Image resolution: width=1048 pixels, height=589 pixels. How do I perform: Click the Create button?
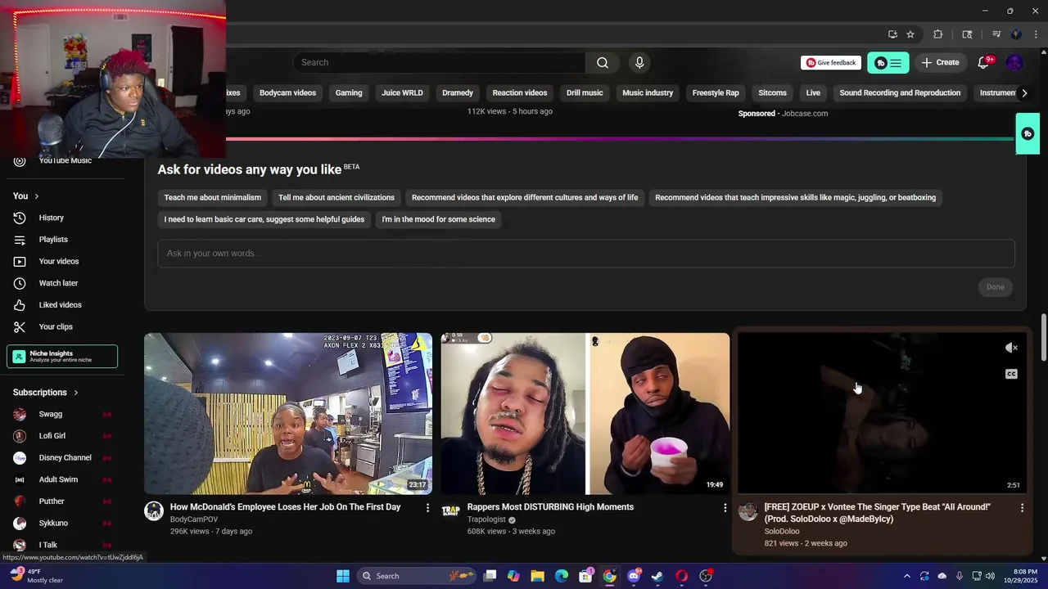[940, 62]
